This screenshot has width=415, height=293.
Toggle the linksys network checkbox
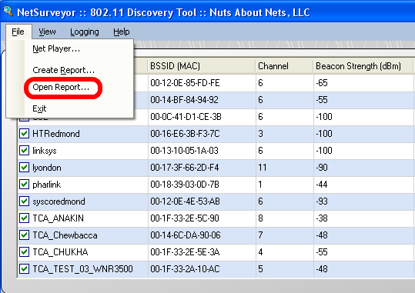[x=24, y=151]
